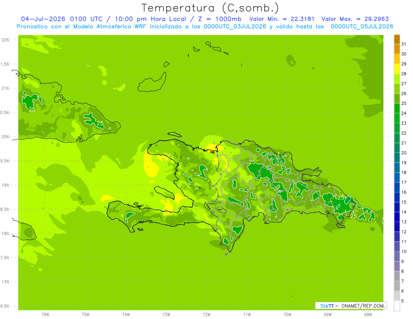Screen dimensions: 413x319
Task: Click the "68W" longitude label
Action: pyautogui.click(x=368, y=315)
